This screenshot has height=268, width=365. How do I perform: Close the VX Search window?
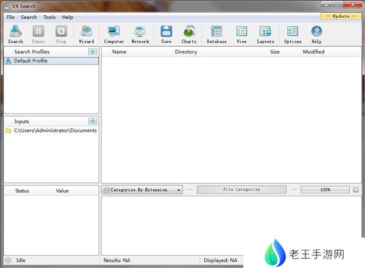point(352,4)
